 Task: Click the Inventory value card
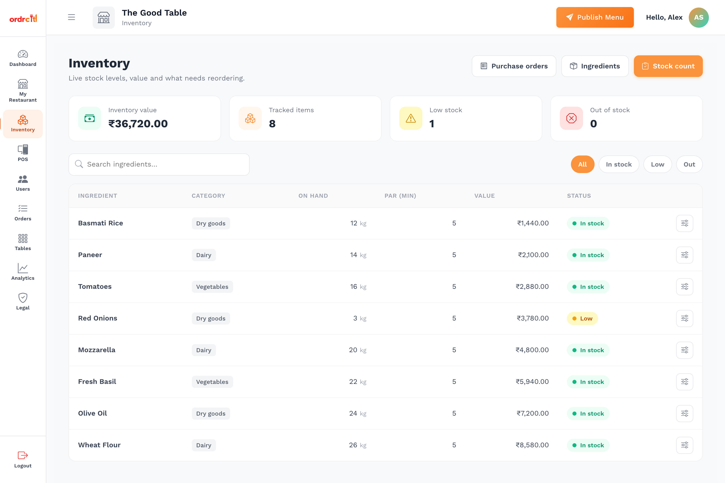[144, 118]
